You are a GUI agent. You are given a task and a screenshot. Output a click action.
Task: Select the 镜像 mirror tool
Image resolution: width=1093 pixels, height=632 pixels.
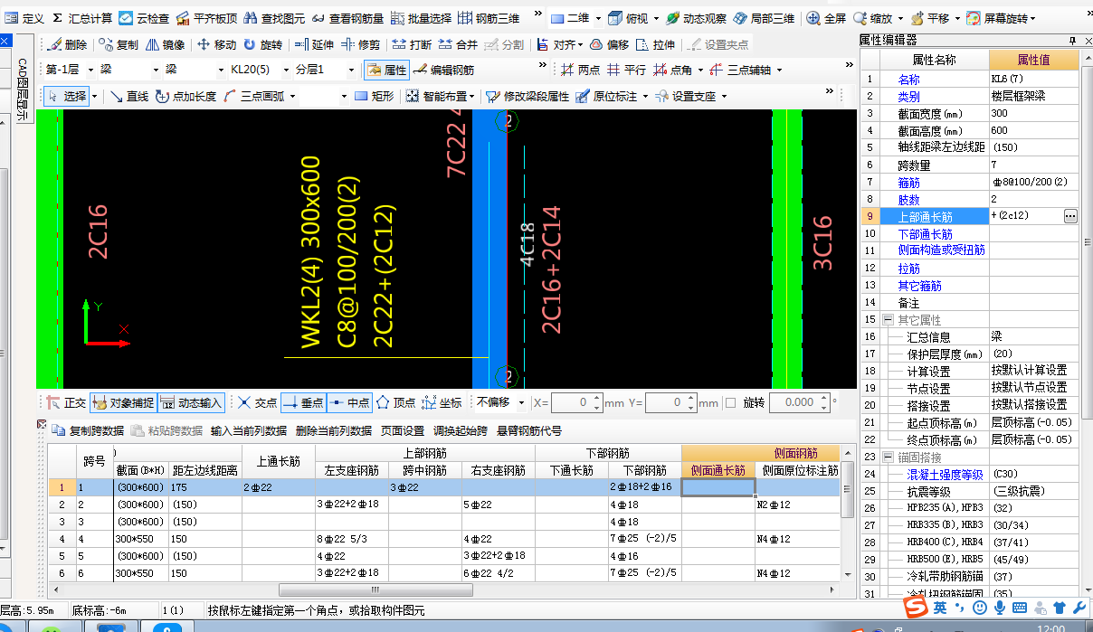pos(165,44)
